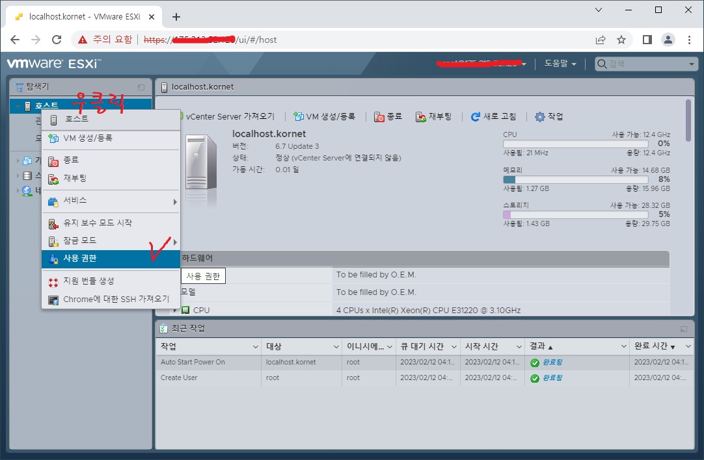This screenshot has height=460, width=704.
Task: Open 대상 column dropdown
Action: pyautogui.click(x=336, y=346)
